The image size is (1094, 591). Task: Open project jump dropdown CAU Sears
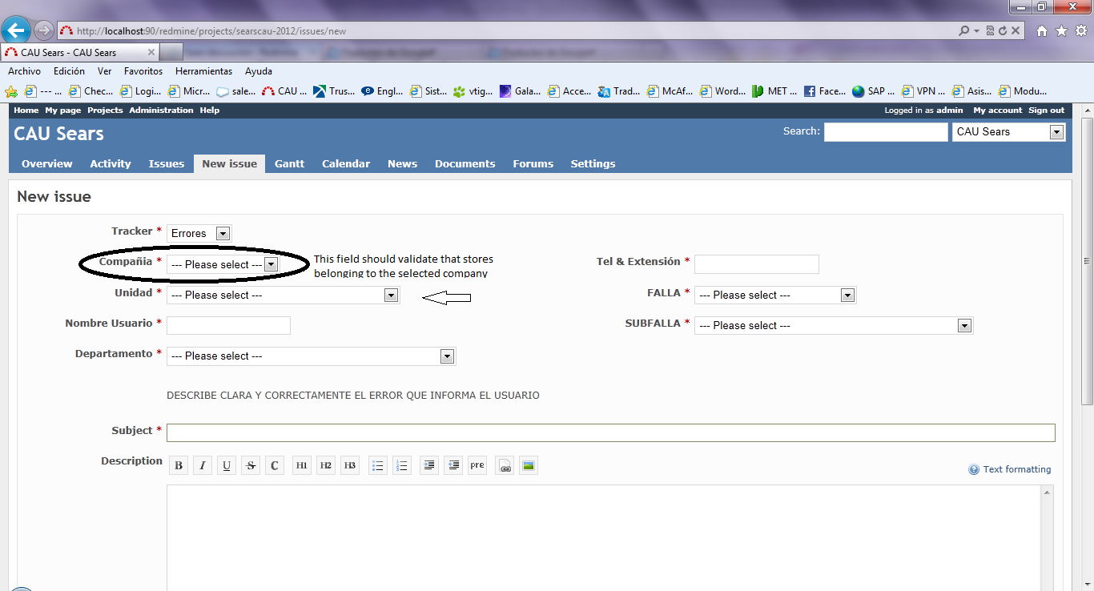1008,132
